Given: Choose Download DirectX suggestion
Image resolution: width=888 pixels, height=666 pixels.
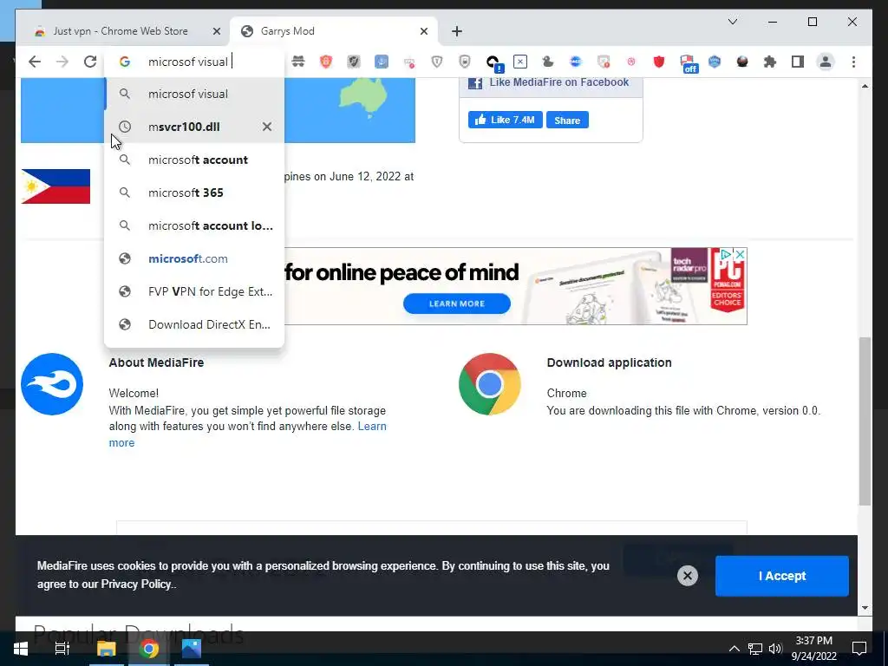Looking at the screenshot, I should click(194, 324).
